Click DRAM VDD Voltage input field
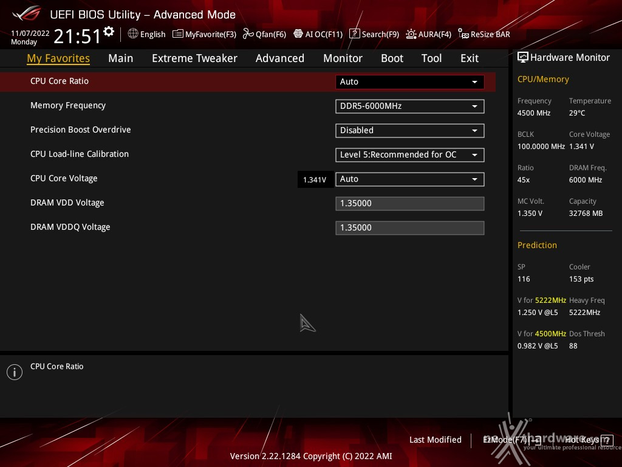 409,203
